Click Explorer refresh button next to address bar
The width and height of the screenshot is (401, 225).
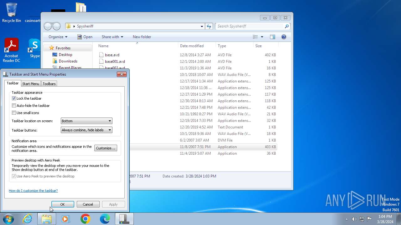209,26
